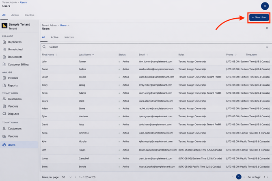Select Active tab above the search bar

point(54,37)
